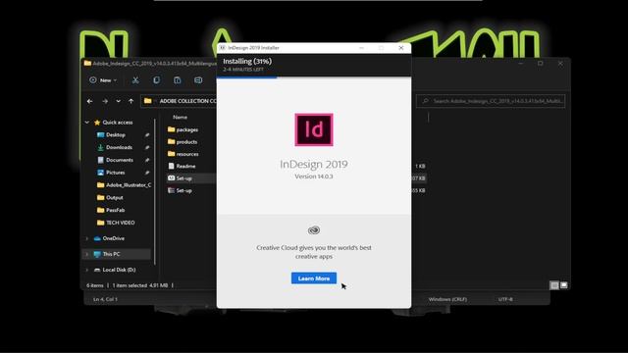This screenshot has width=628, height=353.
Task: Click "1 item selected 4.91 MB" status text
Action: point(140,285)
